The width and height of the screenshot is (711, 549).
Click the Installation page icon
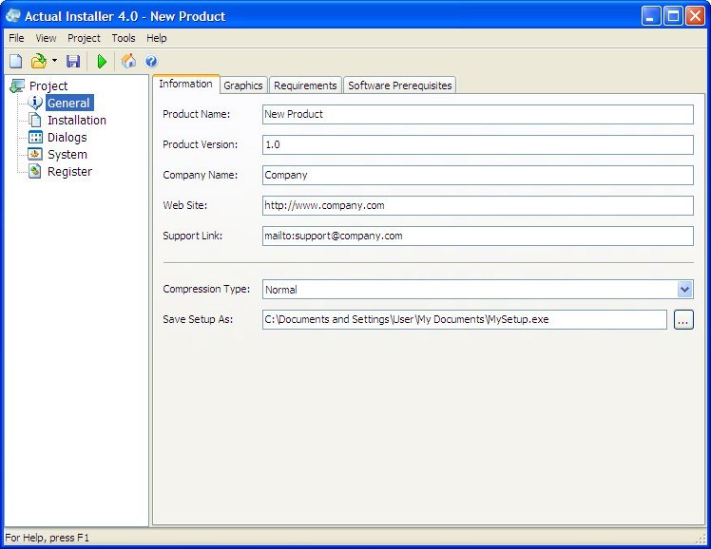click(35, 120)
